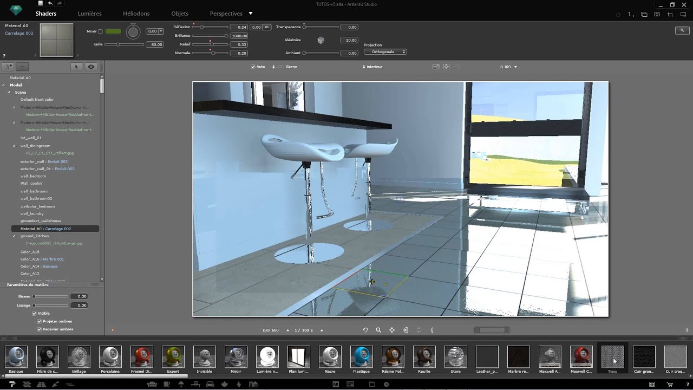Toggle the m unit button next to Réflexion

point(266,27)
